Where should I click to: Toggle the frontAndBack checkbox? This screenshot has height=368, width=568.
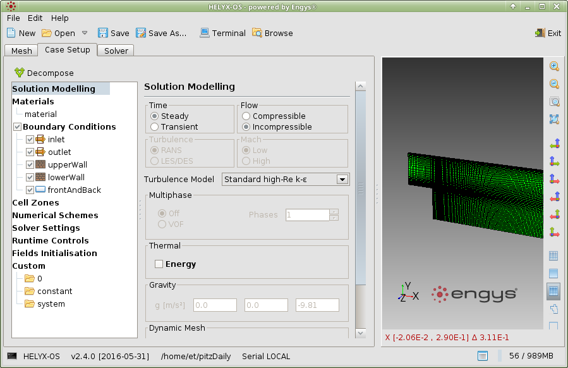point(30,190)
